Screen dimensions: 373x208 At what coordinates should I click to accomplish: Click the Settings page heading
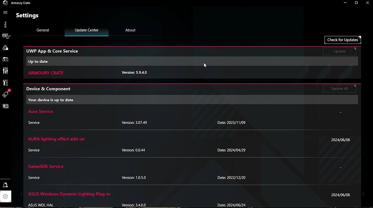coord(27,16)
